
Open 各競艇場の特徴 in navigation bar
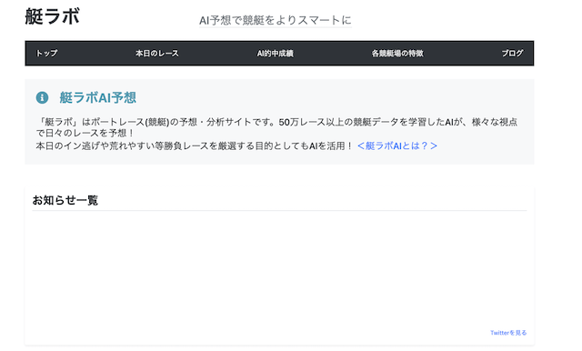tap(397, 53)
